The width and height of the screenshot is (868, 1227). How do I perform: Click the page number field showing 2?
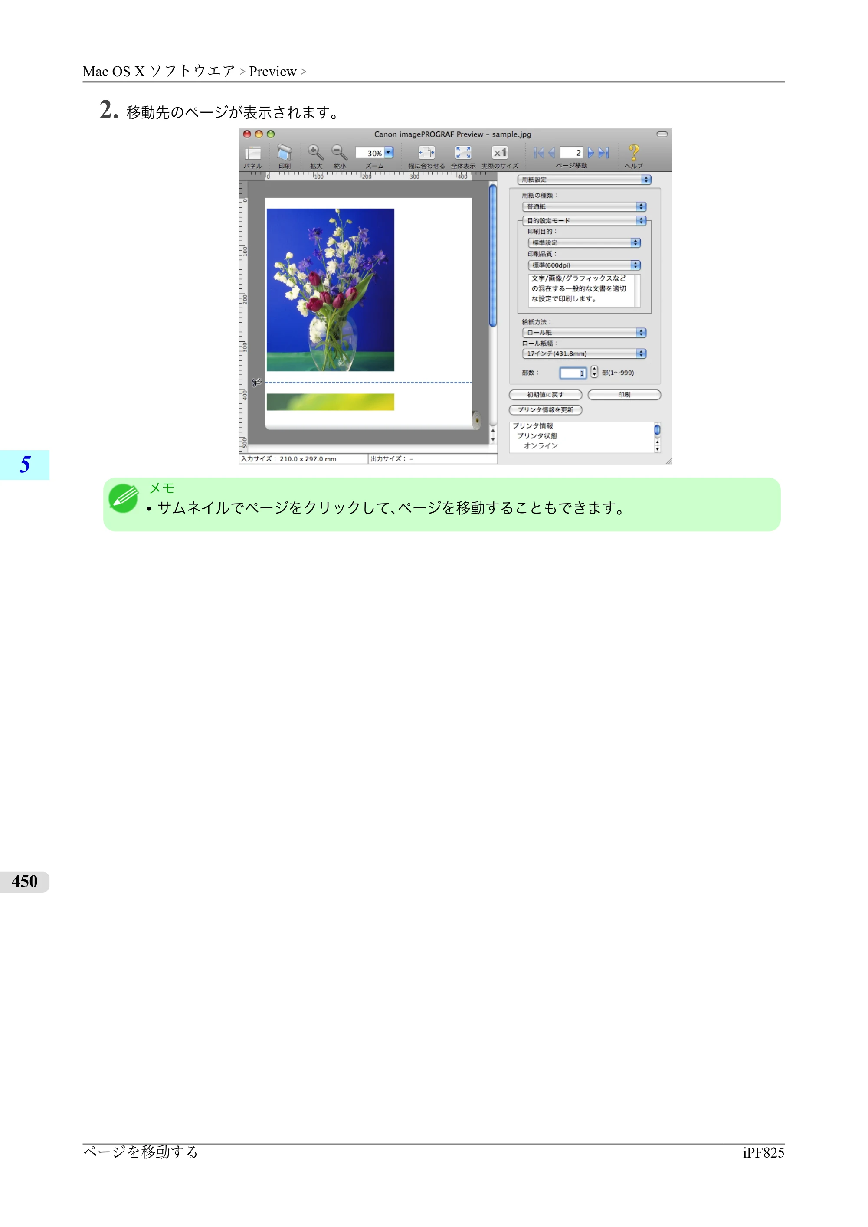[x=571, y=154]
